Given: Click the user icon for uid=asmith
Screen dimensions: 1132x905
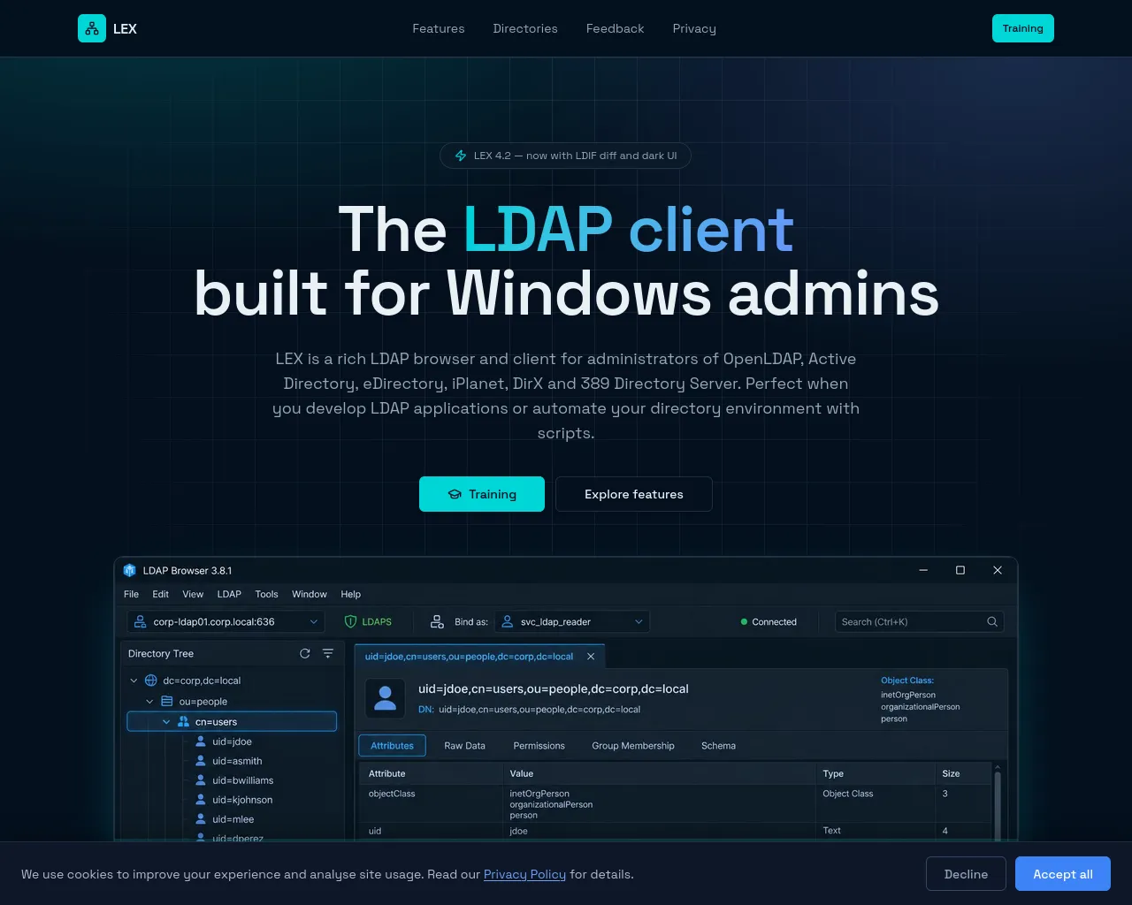Looking at the screenshot, I should tap(201, 761).
